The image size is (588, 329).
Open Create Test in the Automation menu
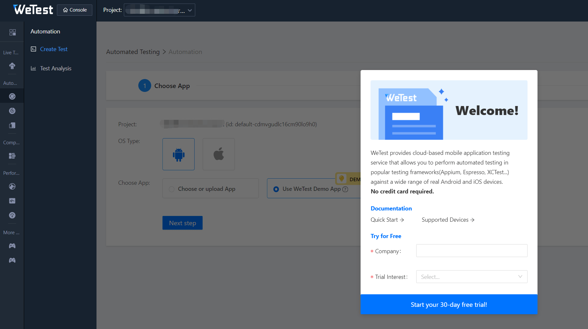click(54, 49)
